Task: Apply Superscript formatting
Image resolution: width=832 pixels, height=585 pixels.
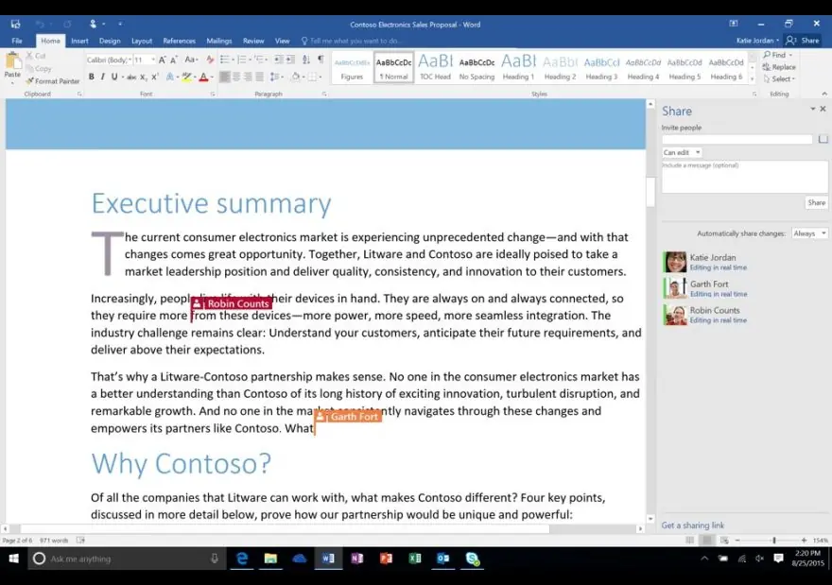Action: click(x=154, y=77)
